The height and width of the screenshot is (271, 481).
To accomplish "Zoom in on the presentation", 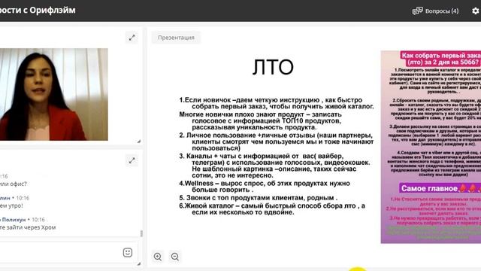I will tap(158, 257).
